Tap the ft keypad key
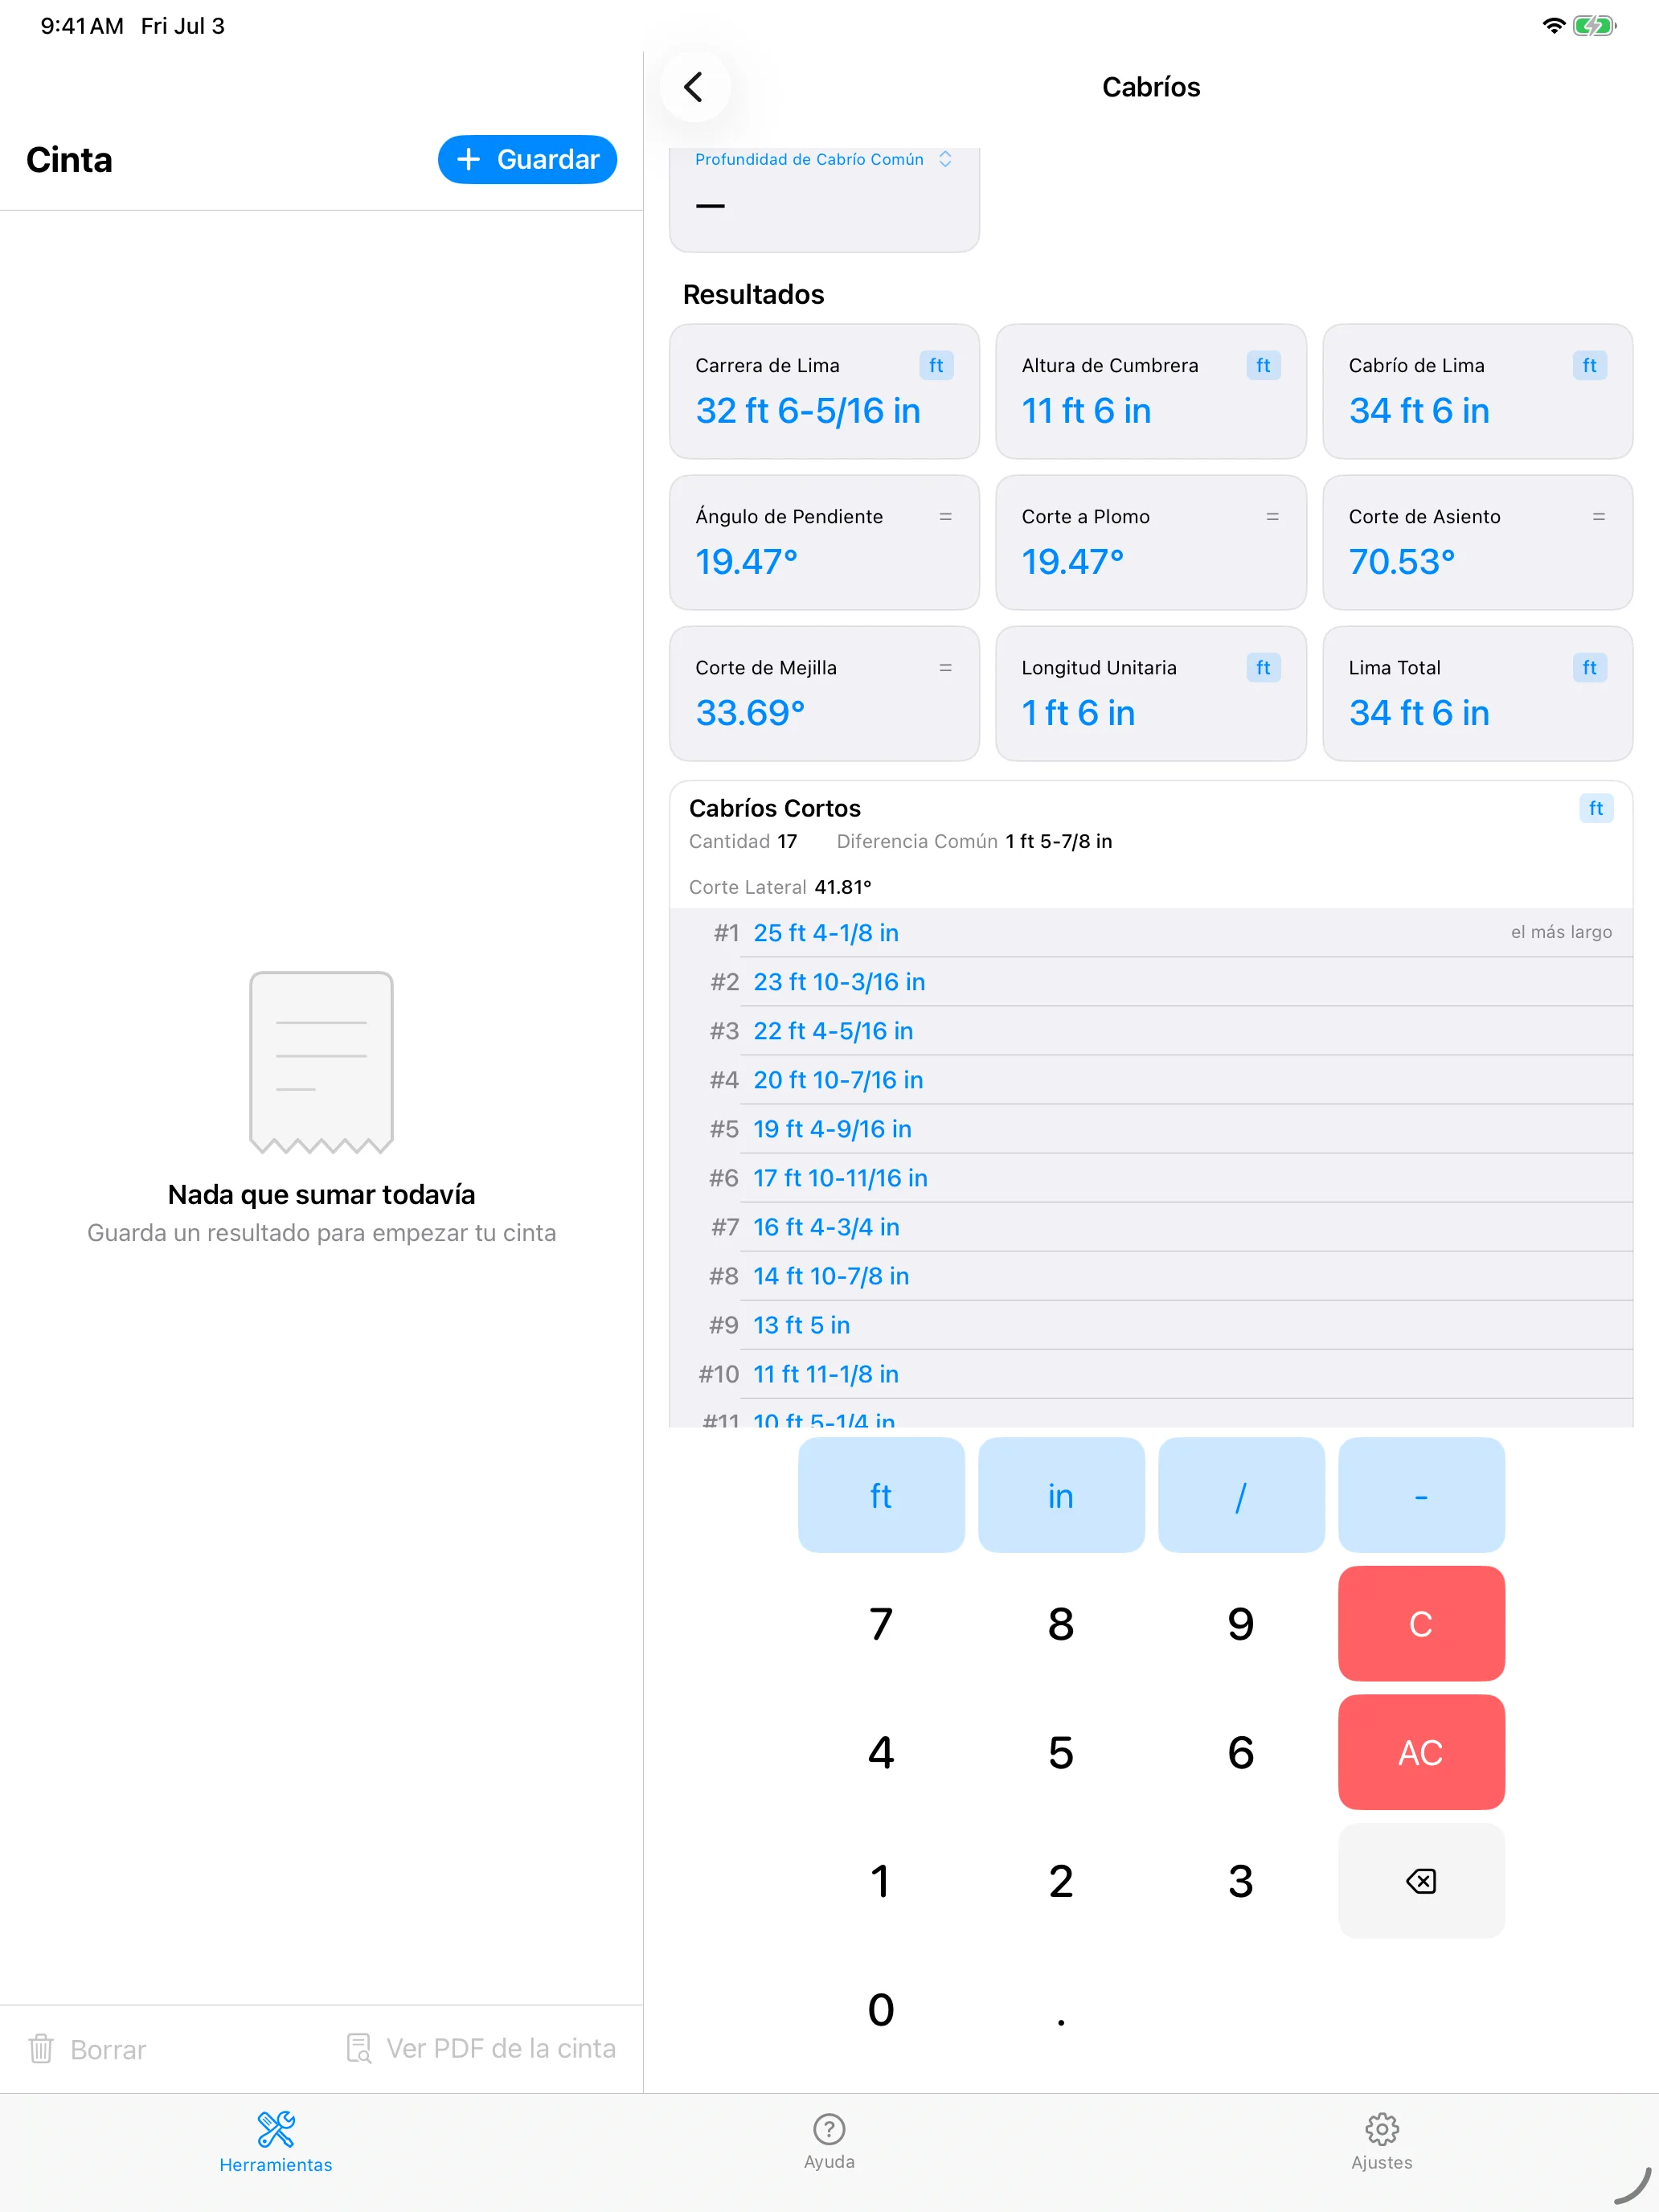The height and width of the screenshot is (2212, 1659). [881, 1496]
